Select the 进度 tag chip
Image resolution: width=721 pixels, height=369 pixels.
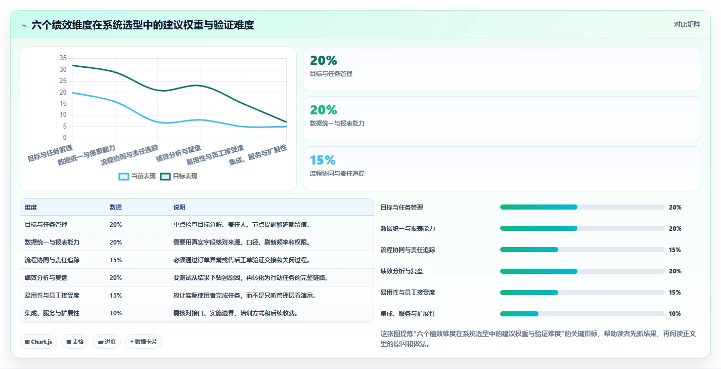(x=107, y=342)
